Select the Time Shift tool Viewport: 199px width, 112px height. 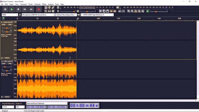[49, 11]
